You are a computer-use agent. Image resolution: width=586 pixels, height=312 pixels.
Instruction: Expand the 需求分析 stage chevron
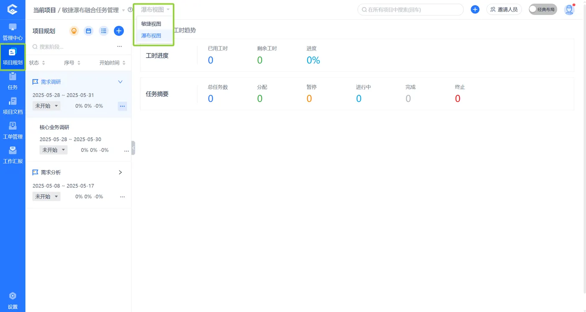(x=120, y=172)
